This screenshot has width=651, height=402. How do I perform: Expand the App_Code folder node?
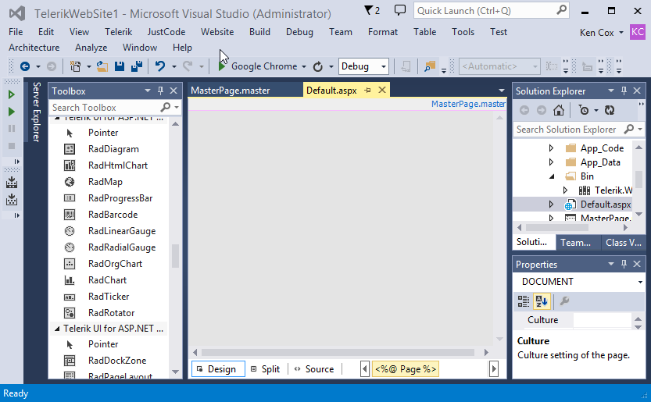point(551,148)
